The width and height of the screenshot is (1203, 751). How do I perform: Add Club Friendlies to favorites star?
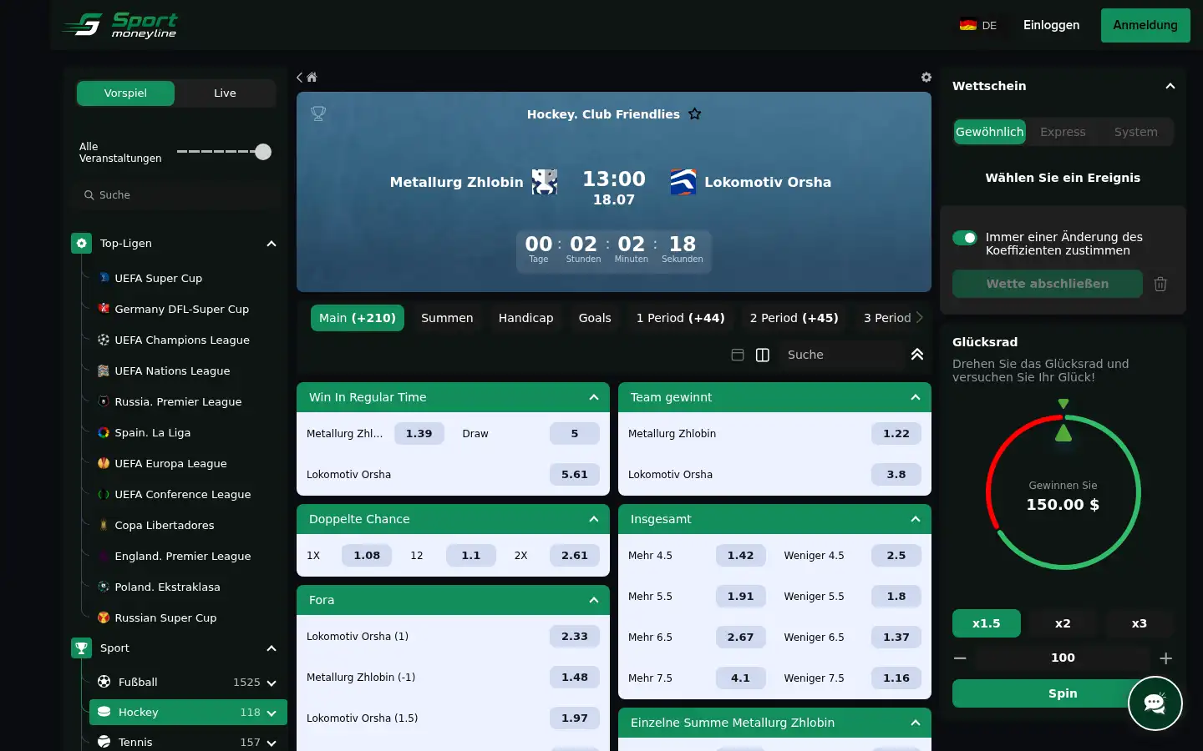pos(695,113)
